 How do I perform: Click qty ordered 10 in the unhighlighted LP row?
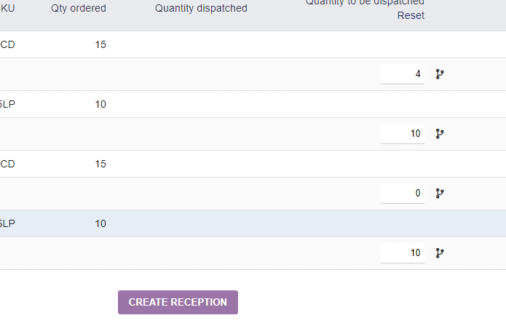(x=100, y=104)
